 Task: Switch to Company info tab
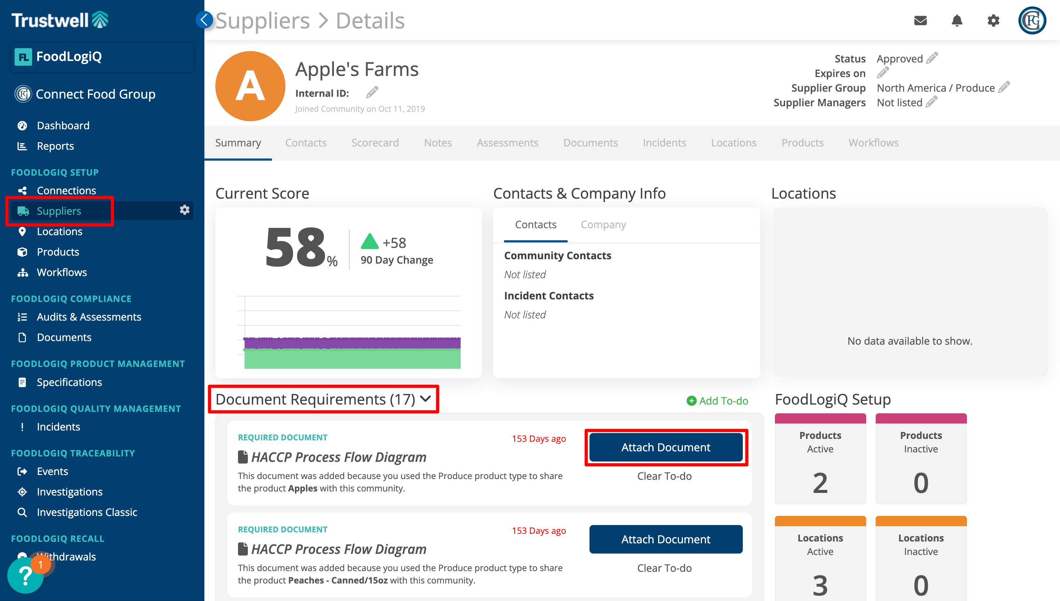pyautogui.click(x=603, y=225)
